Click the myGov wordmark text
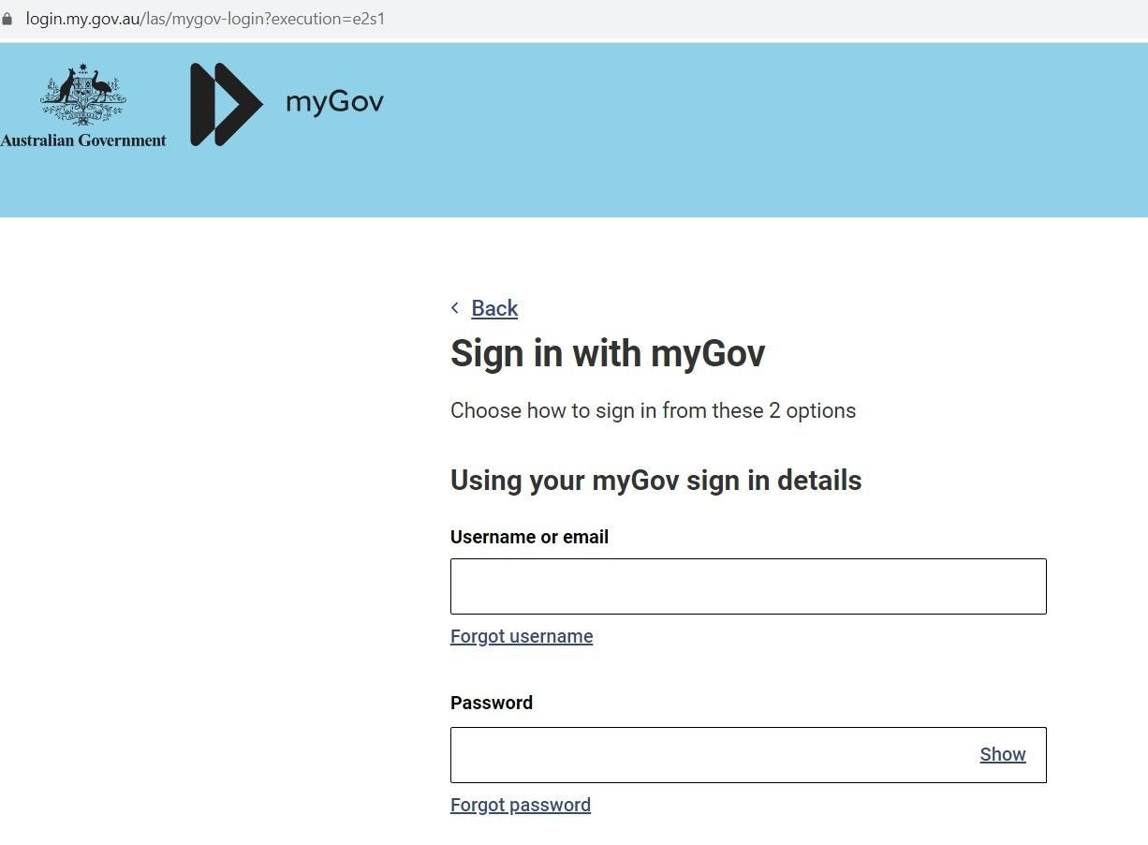The image size is (1148, 845). 334,102
